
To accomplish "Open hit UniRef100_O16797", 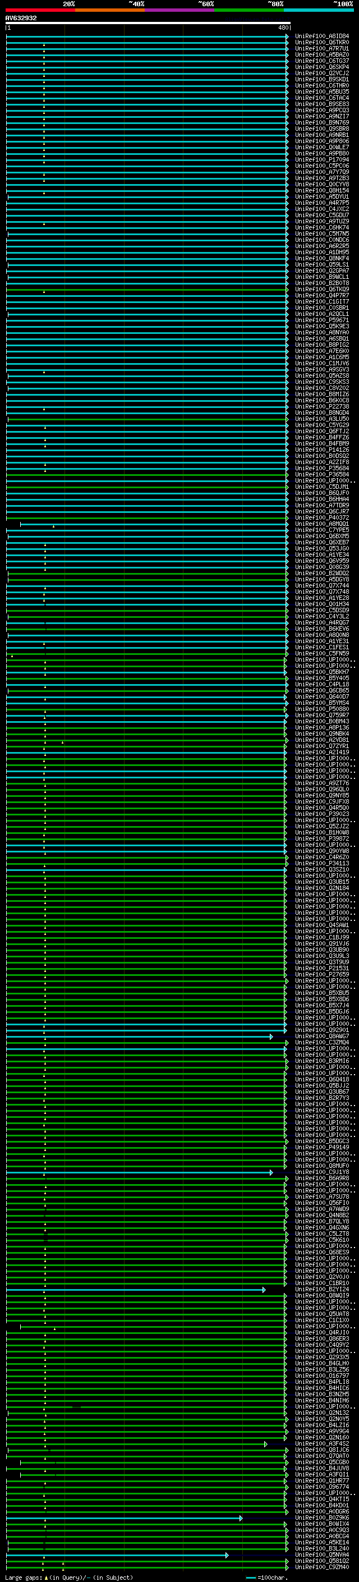I will coord(322,1375).
